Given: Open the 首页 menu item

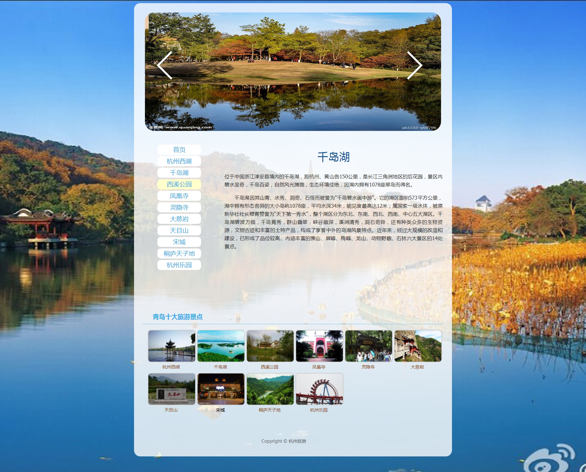Looking at the screenshot, I should click(179, 150).
